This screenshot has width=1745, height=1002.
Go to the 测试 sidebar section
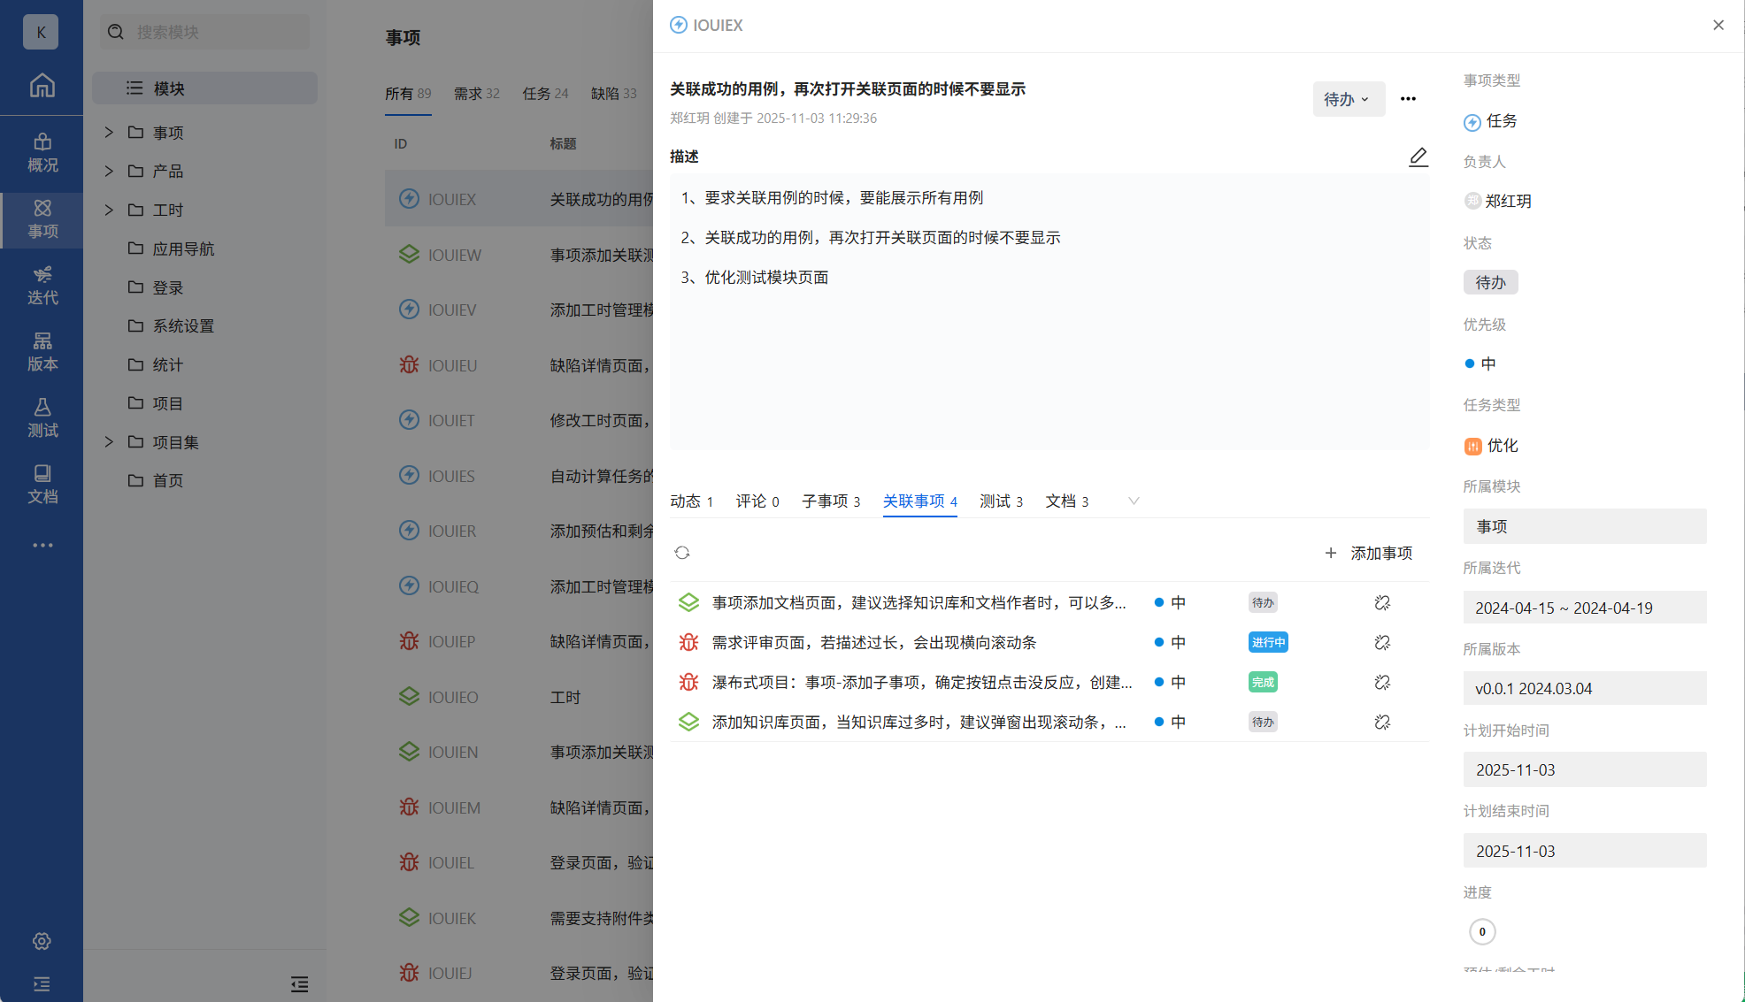[42, 417]
